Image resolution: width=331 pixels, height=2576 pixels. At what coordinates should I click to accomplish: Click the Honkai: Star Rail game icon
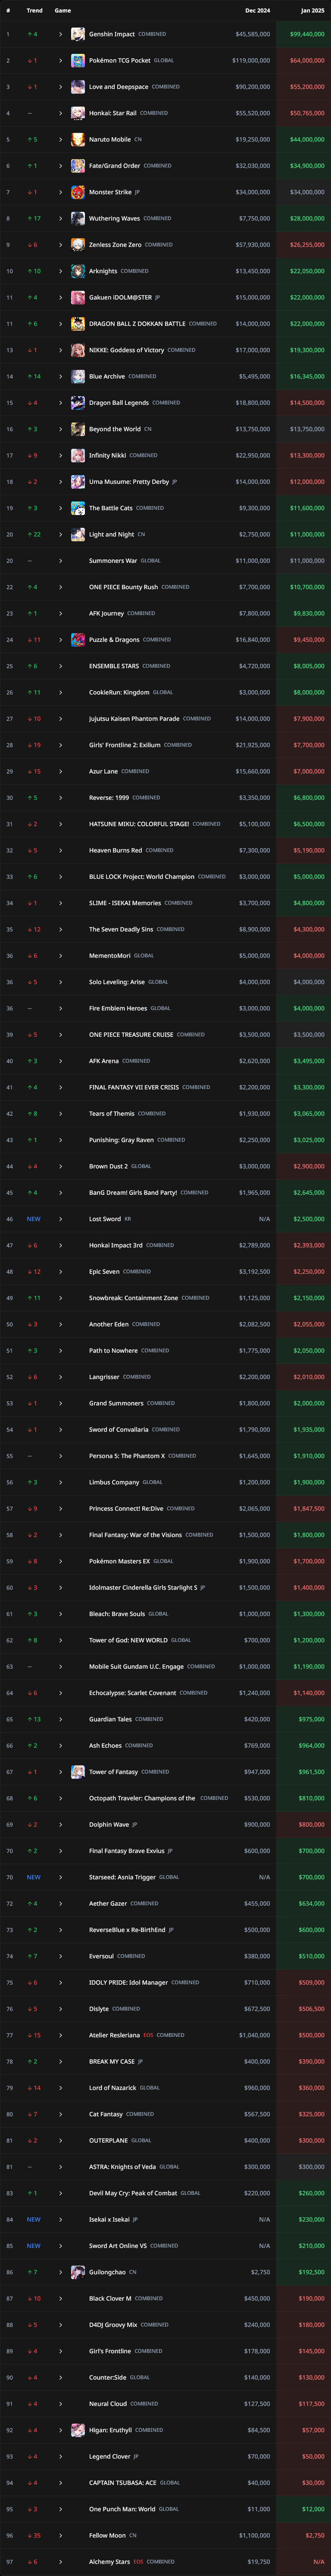point(78,113)
